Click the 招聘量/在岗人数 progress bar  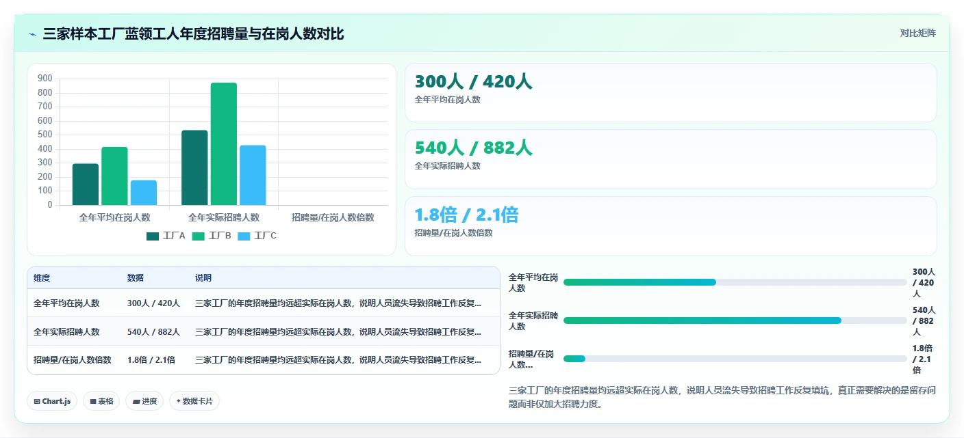[735, 359]
